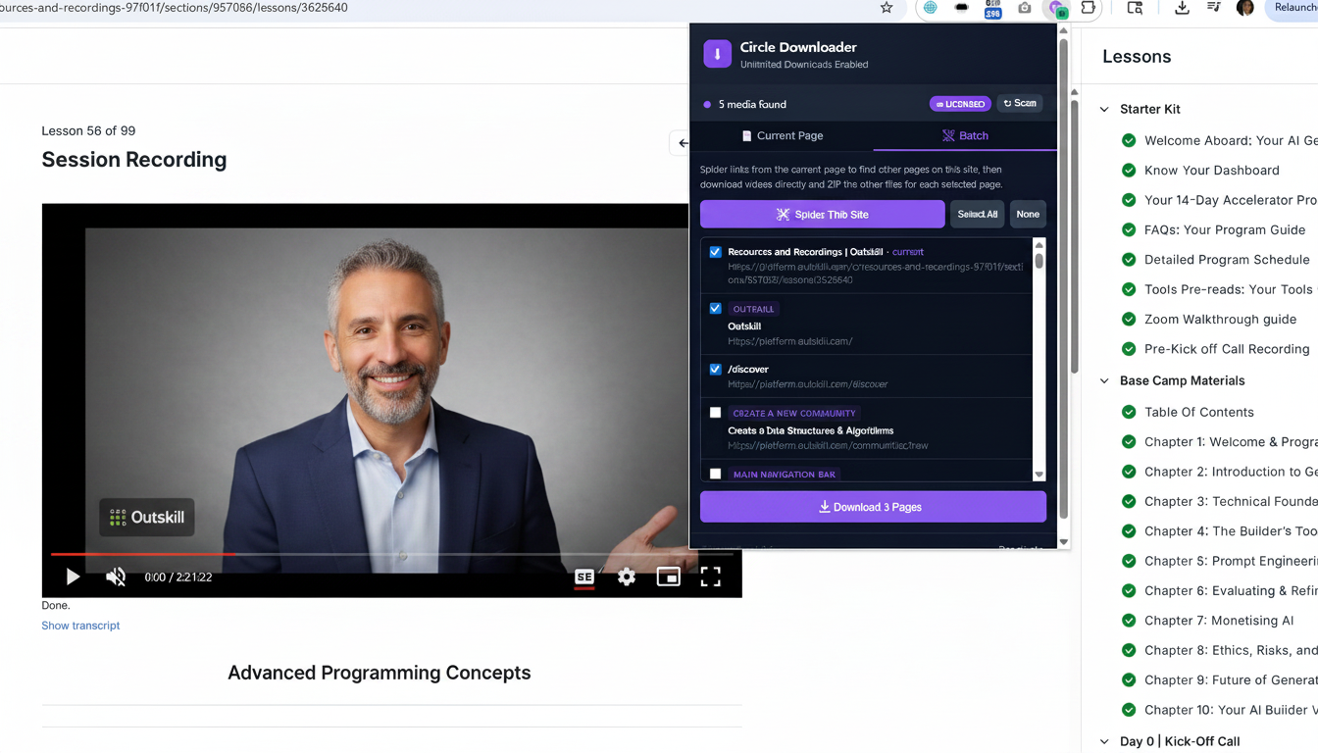Viewport: 1318px width, 753px height.
Task: Open FAQs: Your Program Guide lesson
Action: [1225, 229]
